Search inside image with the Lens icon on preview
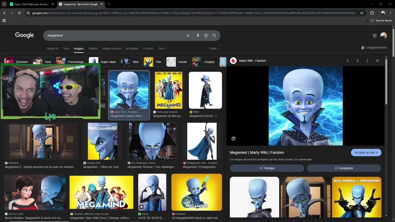The image size is (395, 222). click(234, 139)
